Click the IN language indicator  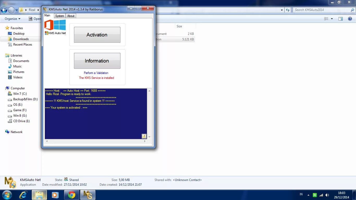[x=301, y=194]
